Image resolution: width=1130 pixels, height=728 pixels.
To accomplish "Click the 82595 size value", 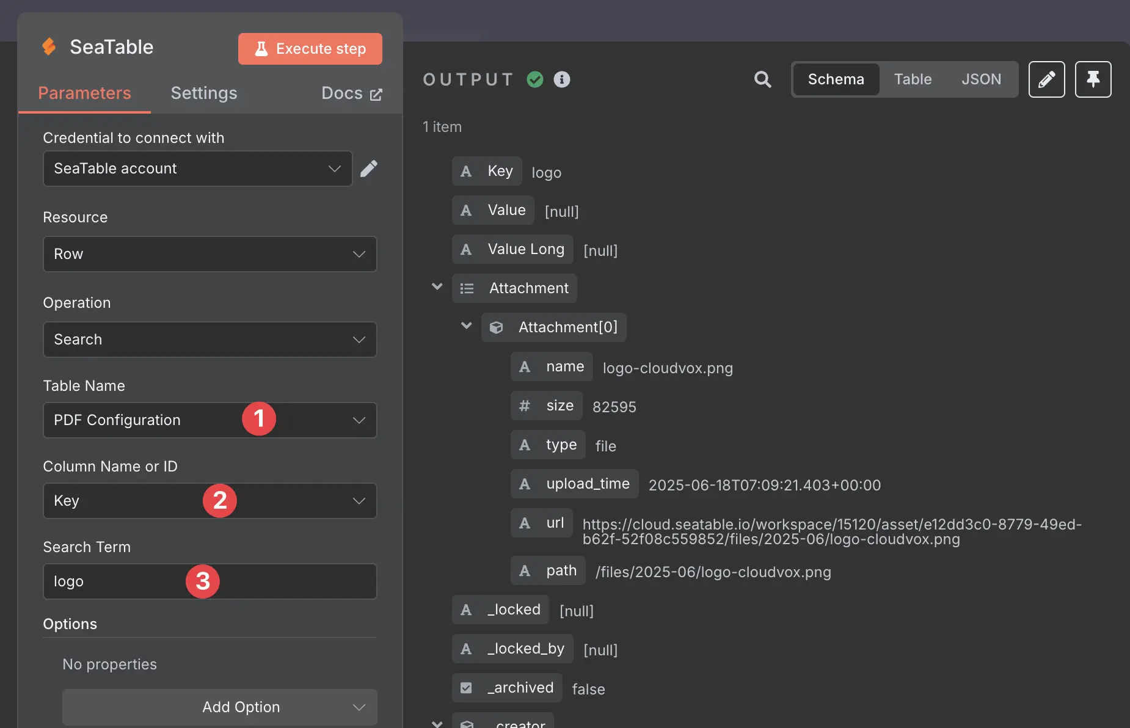I will click(614, 407).
